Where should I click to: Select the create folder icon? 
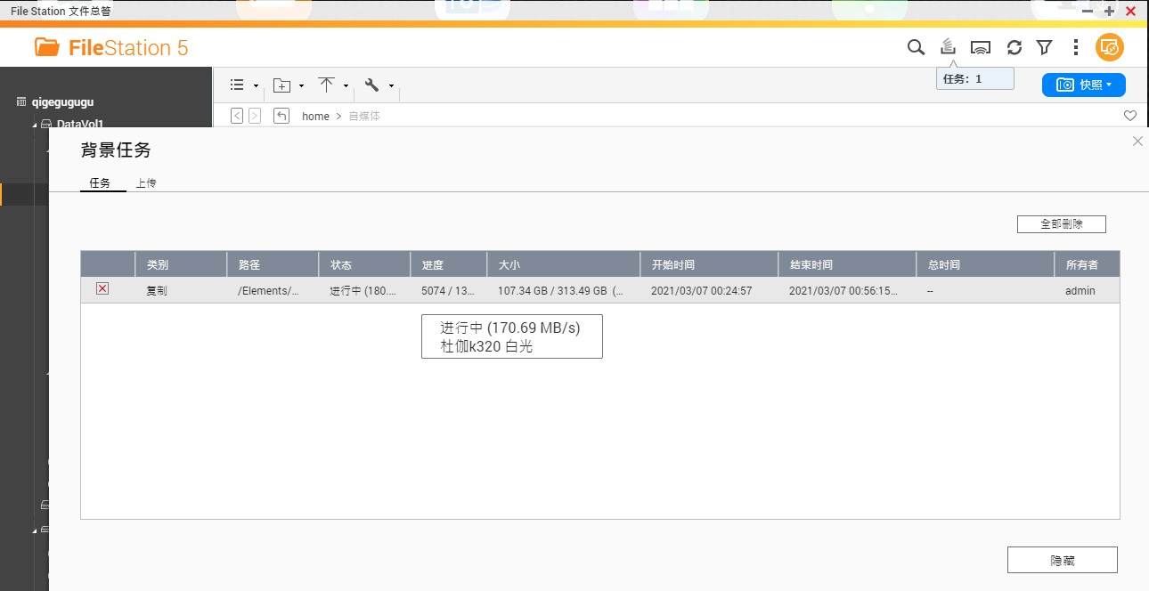coord(281,85)
